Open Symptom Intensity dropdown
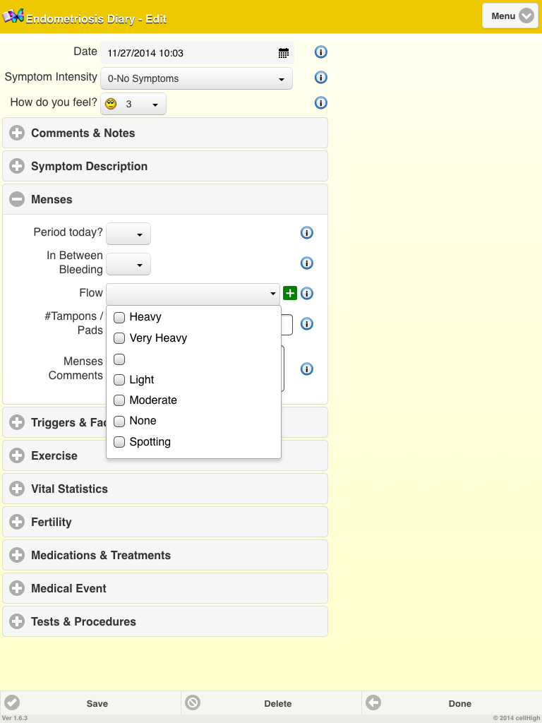 (196, 78)
